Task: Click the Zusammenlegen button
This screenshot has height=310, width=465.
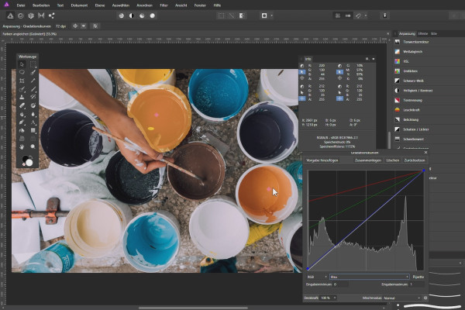Action: coord(368,160)
